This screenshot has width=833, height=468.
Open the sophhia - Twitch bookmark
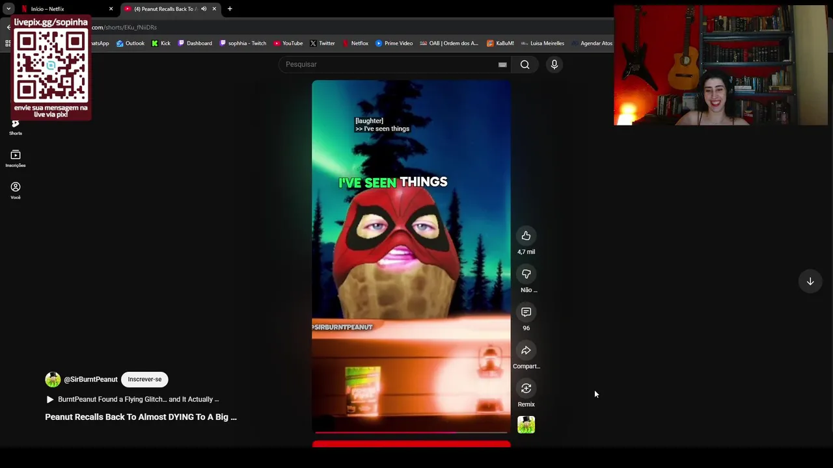click(x=243, y=44)
